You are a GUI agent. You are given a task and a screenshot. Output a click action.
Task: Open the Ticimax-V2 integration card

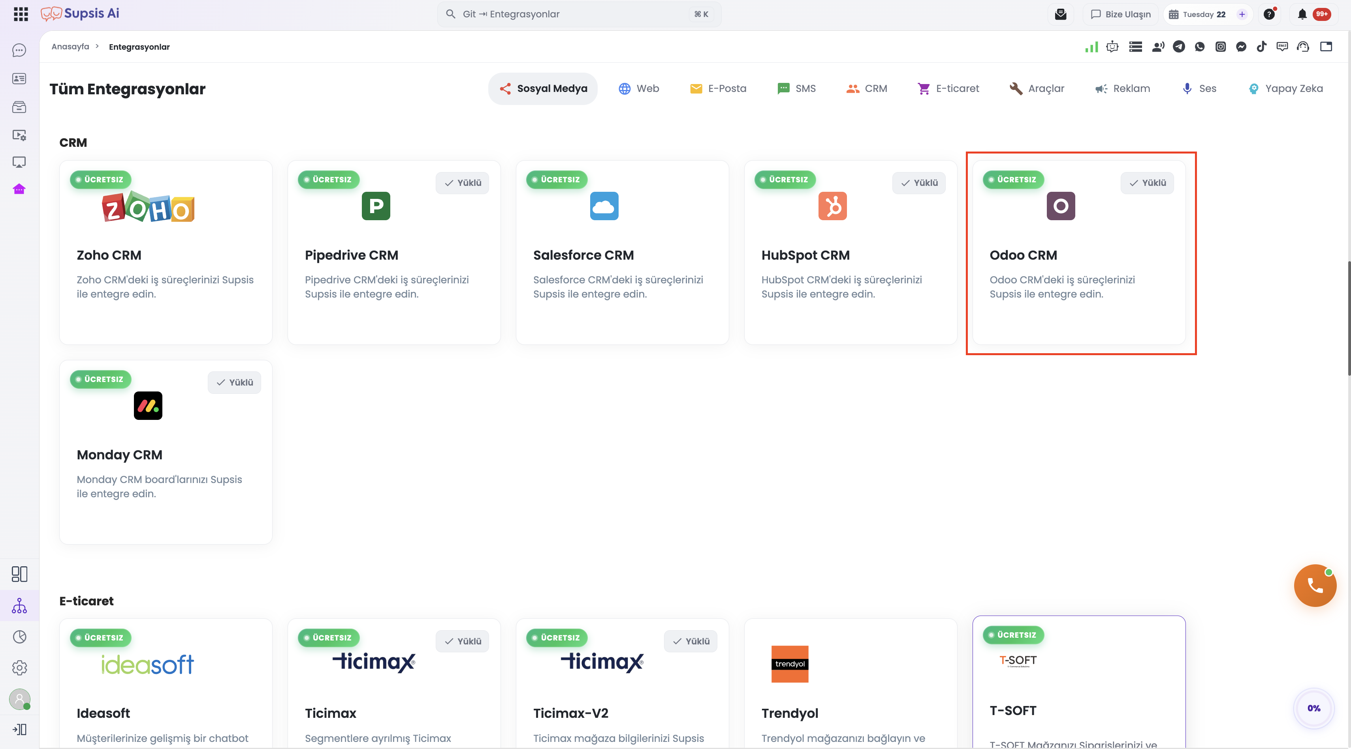tap(623, 683)
